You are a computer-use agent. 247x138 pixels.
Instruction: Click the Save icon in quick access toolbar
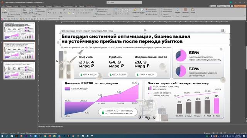(x=2, y=19)
